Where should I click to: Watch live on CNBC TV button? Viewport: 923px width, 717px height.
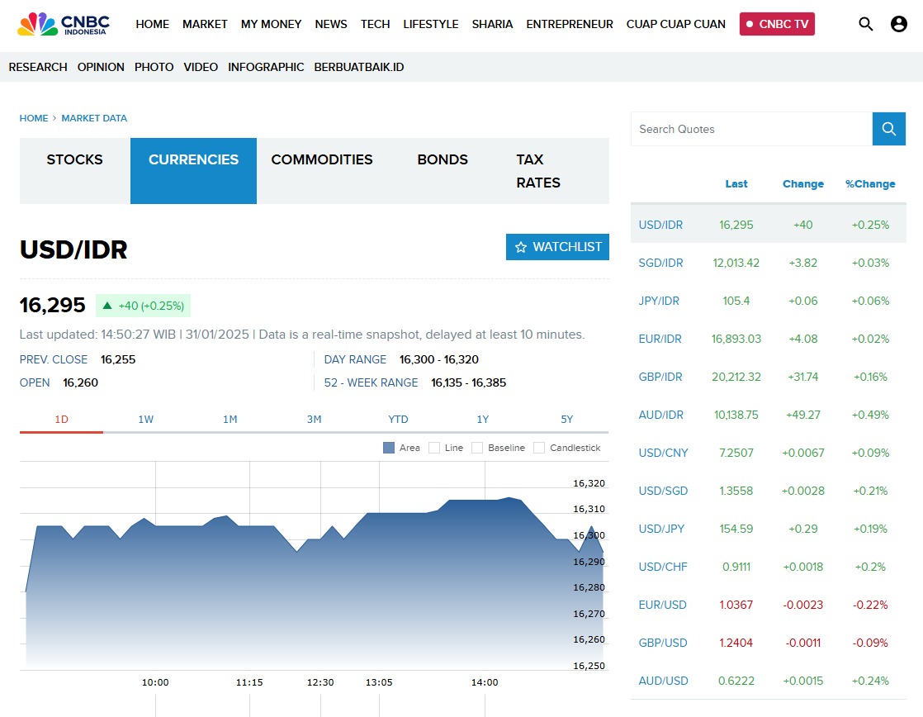[777, 24]
